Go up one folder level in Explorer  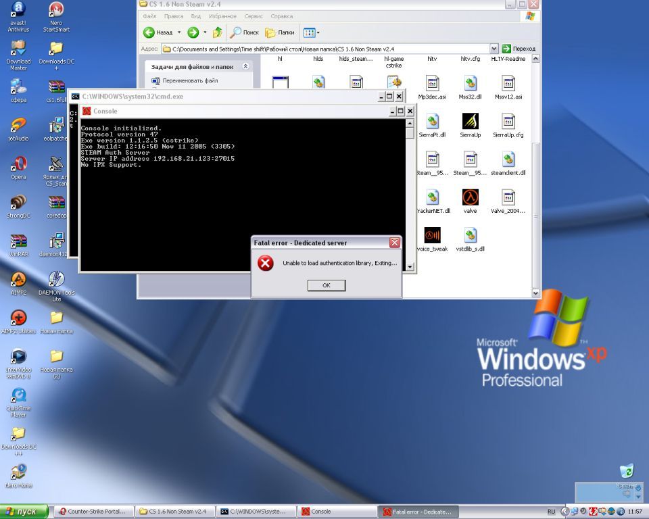(217, 32)
